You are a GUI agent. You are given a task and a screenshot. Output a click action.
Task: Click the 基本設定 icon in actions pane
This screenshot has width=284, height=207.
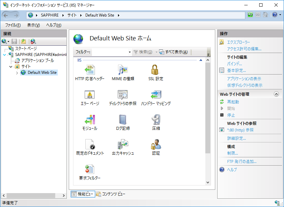click(x=222, y=71)
